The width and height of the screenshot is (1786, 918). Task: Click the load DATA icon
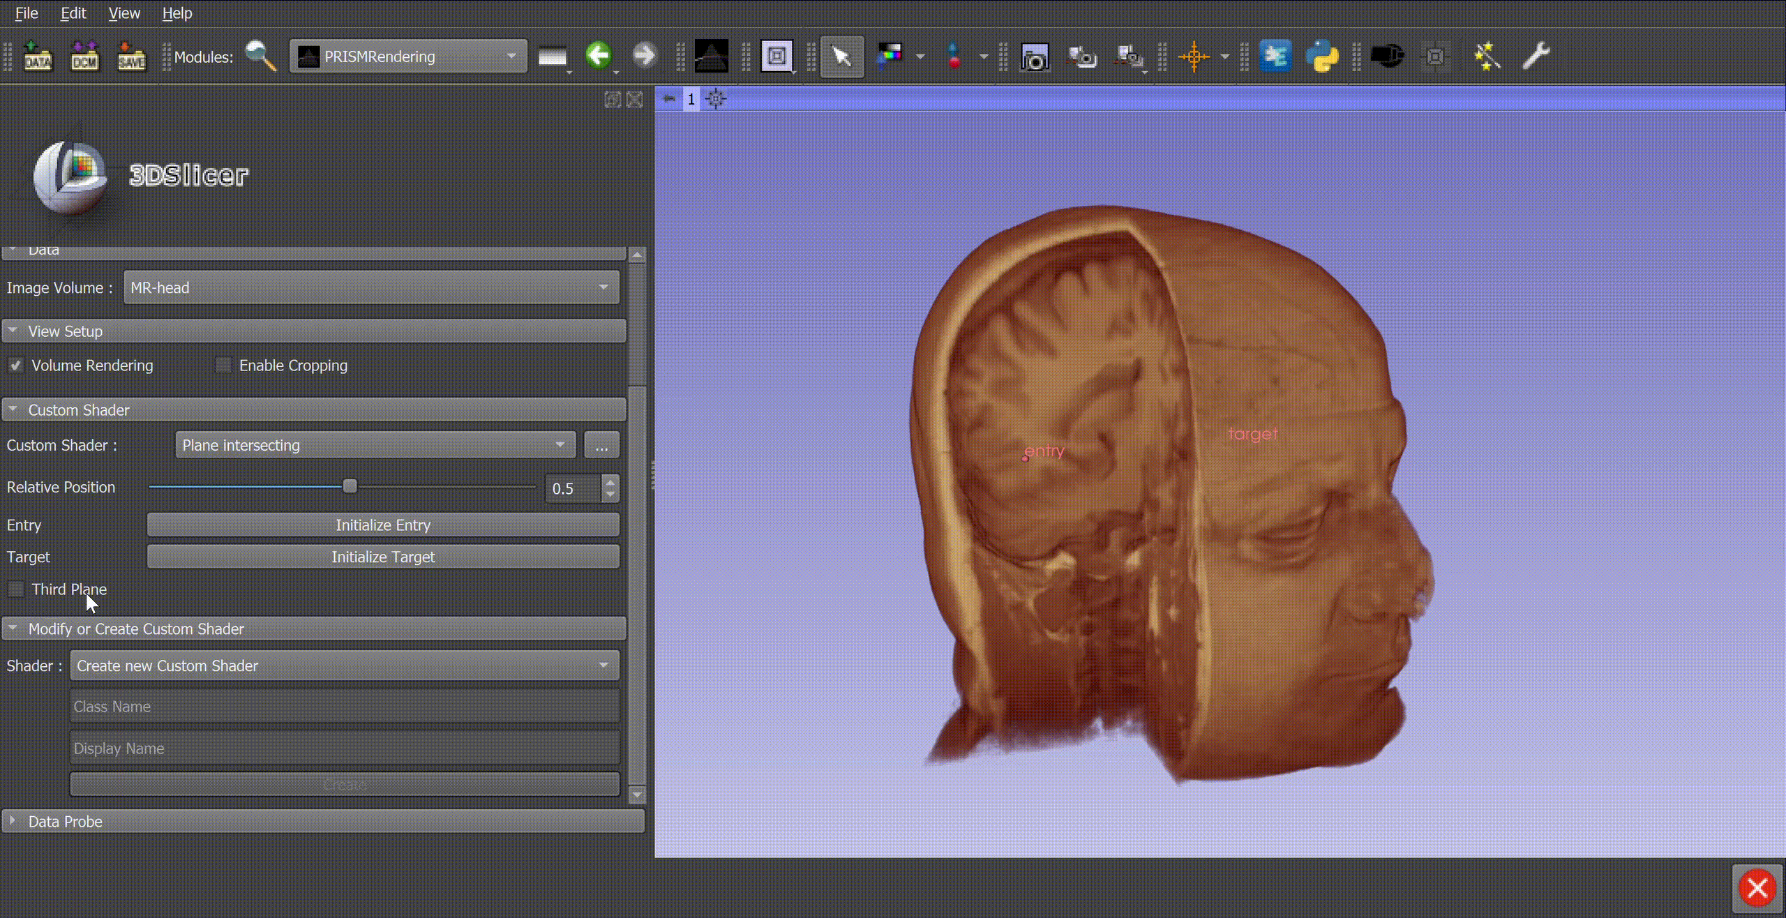(x=38, y=56)
